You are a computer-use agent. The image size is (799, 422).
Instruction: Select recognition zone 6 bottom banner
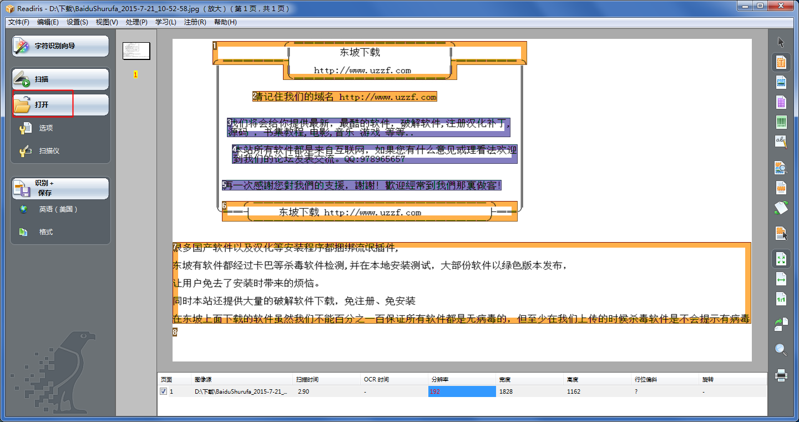(x=370, y=212)
